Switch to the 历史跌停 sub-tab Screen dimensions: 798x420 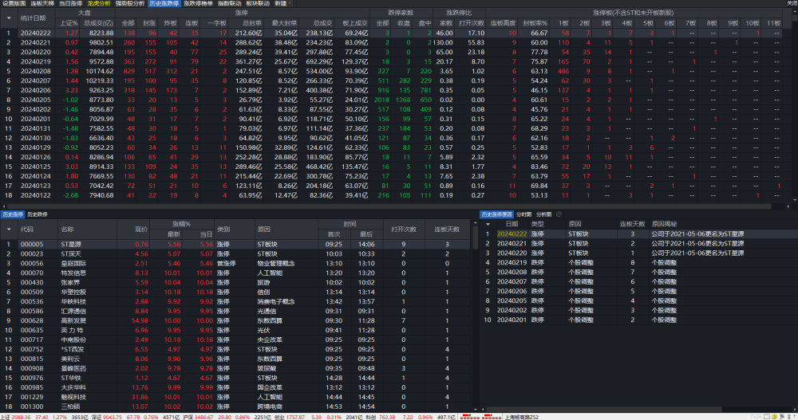(38, 214)
